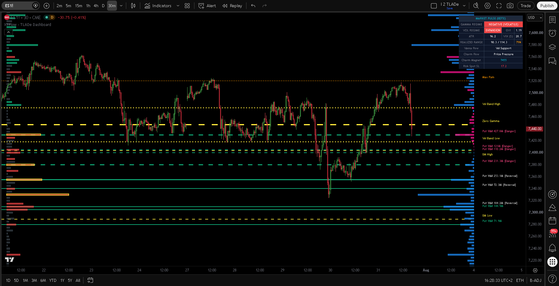This screenshot has width=559, height=286.
Task: Open the candlestick chart style menu
Action: click(133, 6)
